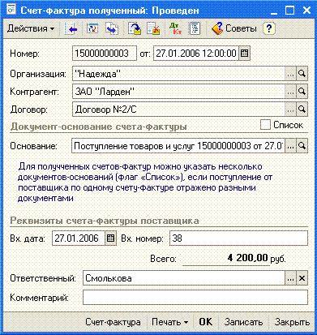Image resolution: width=317 pixels, height=335 pixels.
Task: Click the Счет-фактура button at the bottom
Action: 113,322
